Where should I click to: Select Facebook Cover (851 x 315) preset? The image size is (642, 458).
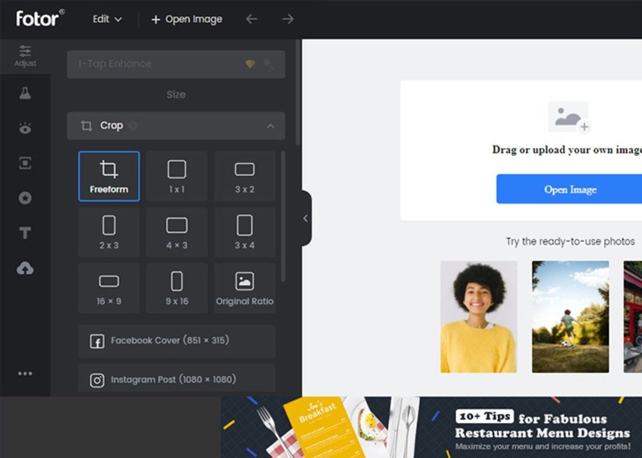tap(177, 341)
